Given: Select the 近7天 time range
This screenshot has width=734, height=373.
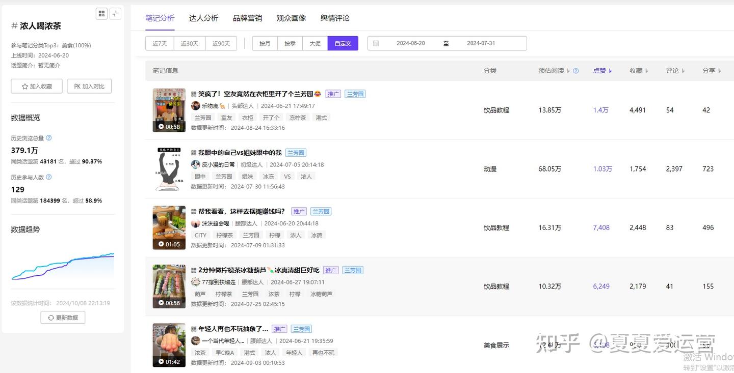Looking at the screenshot, I should point(160,43).
